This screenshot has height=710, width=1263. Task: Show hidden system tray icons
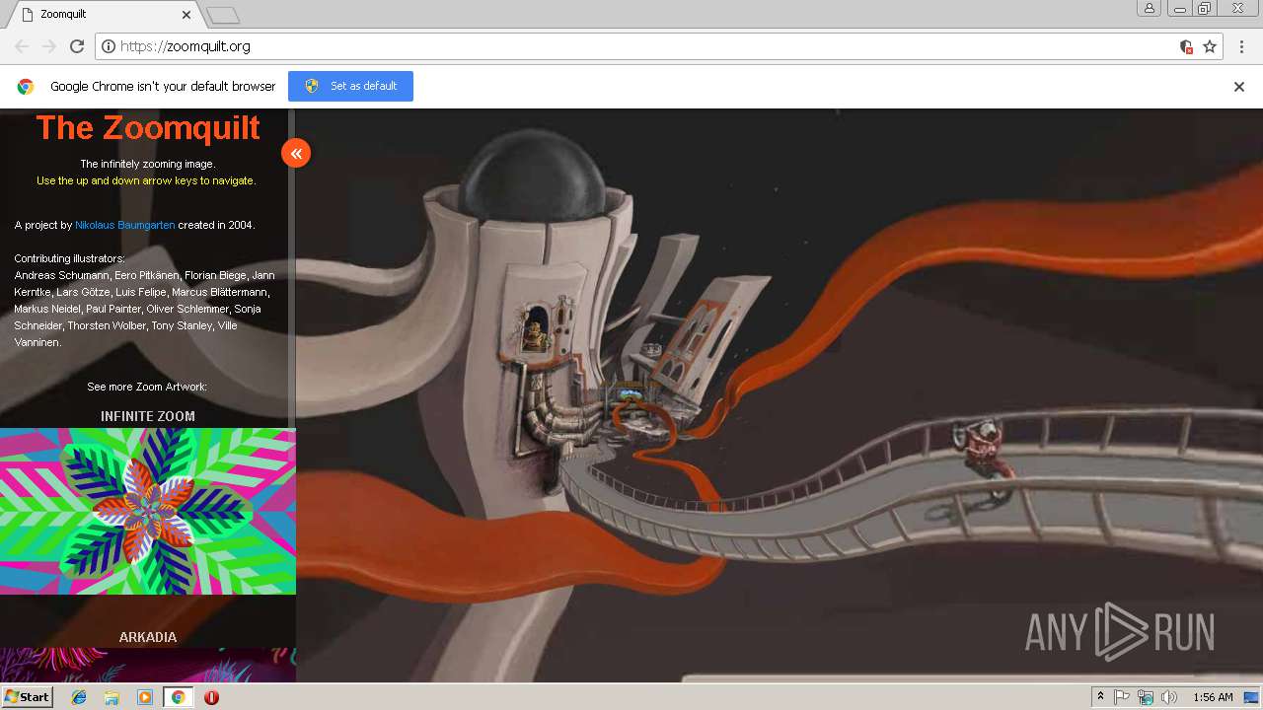pos(1100,697)
